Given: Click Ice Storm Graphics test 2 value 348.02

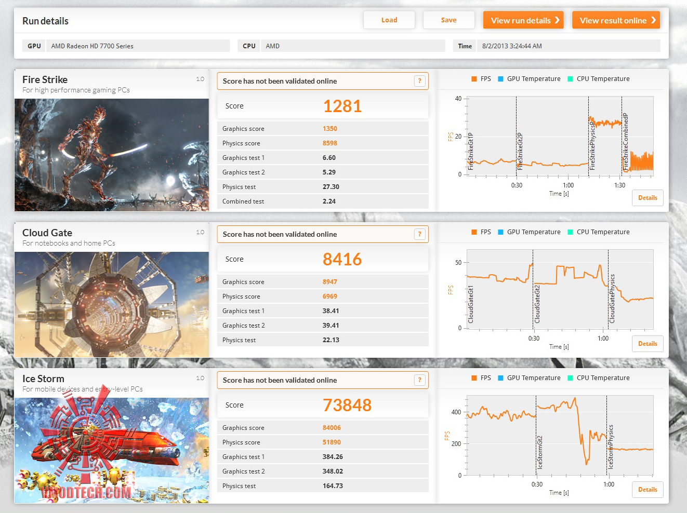Looking at the screenshot, I should [333, 471].
